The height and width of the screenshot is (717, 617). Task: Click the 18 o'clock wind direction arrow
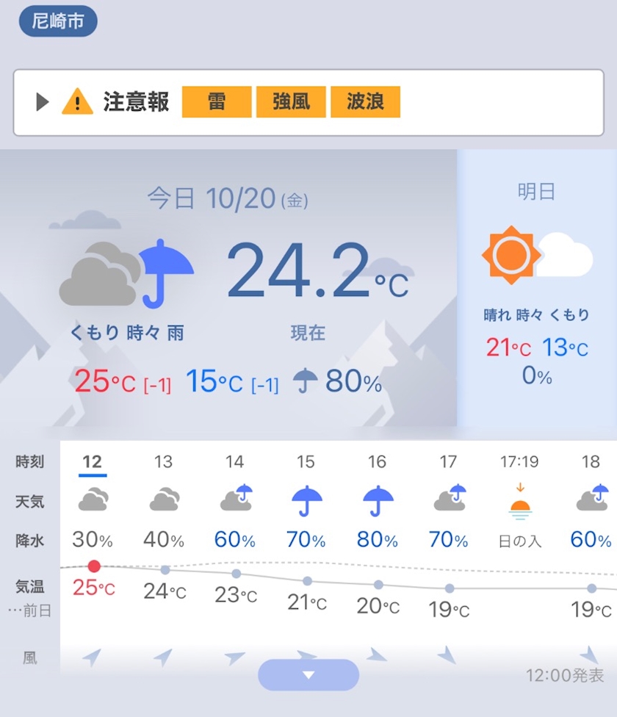tap(591, 655)
